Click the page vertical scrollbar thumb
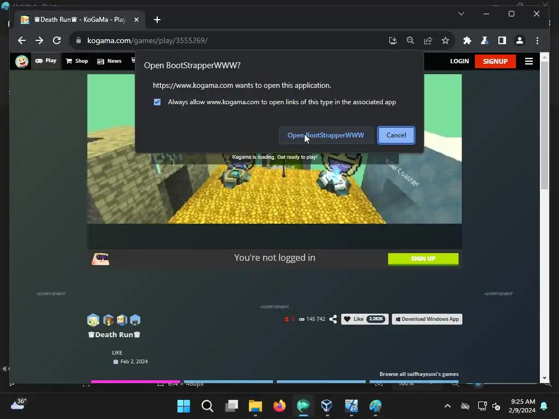The width and height of the screenshot is (559, 419). click(x=544, y=125)
